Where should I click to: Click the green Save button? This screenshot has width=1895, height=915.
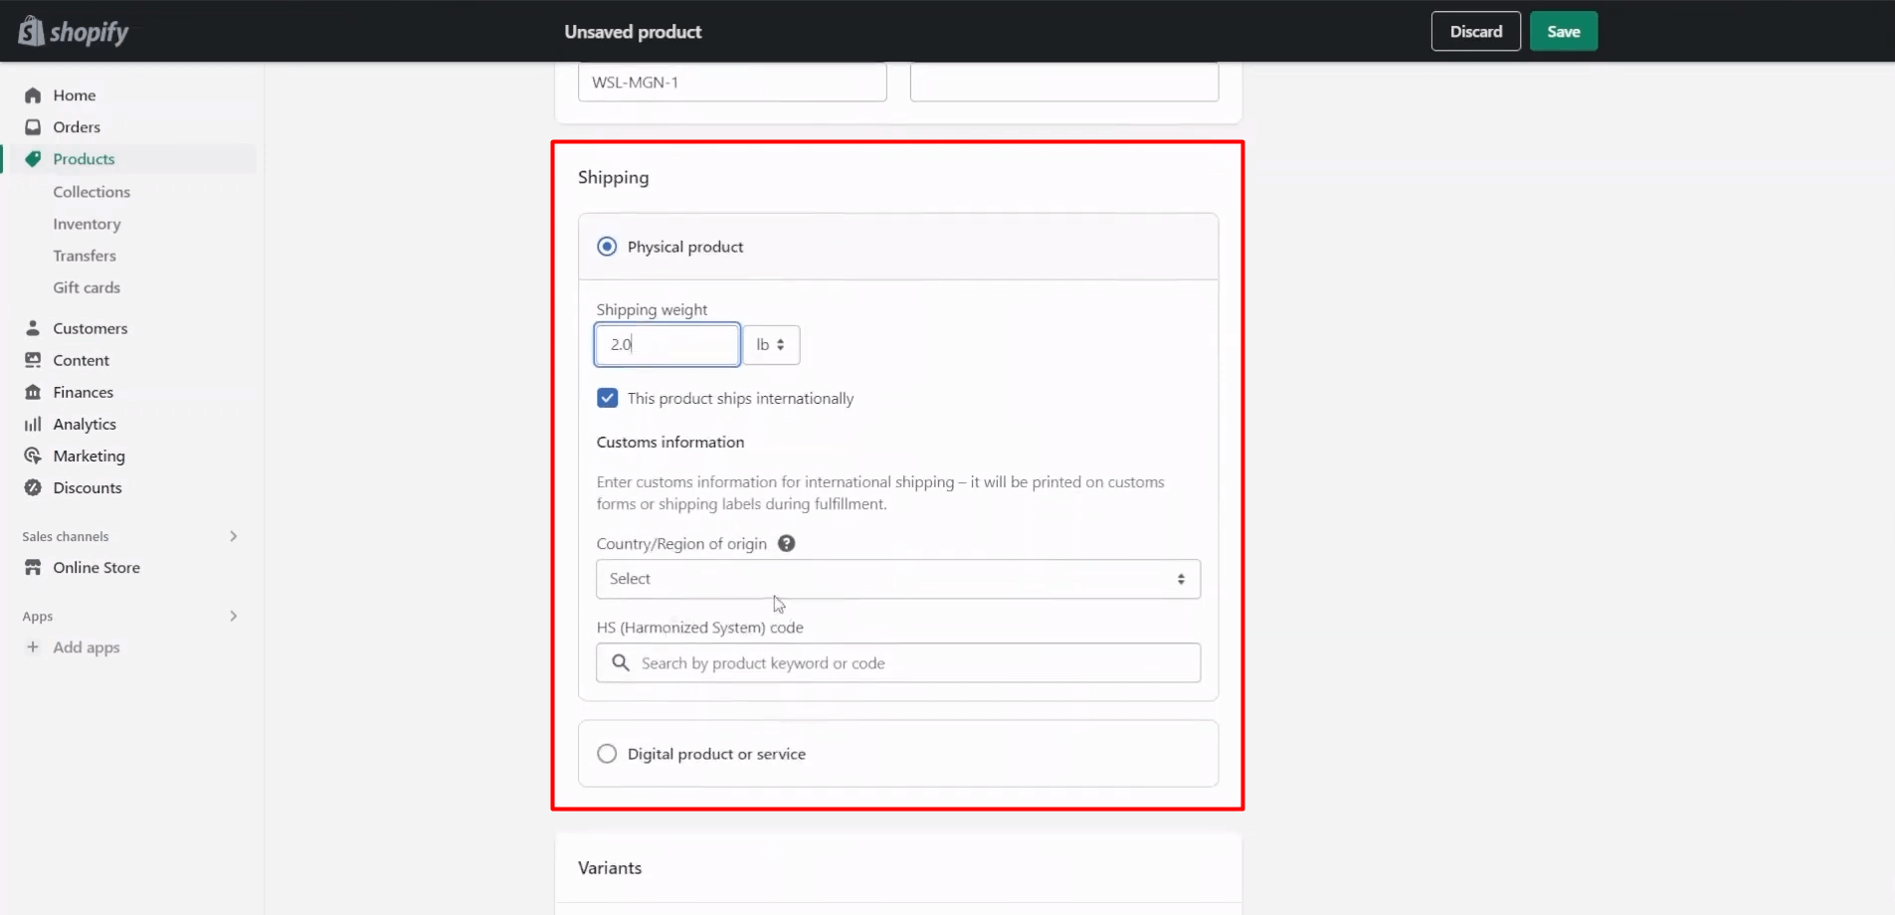click(x=1564, y=31)
